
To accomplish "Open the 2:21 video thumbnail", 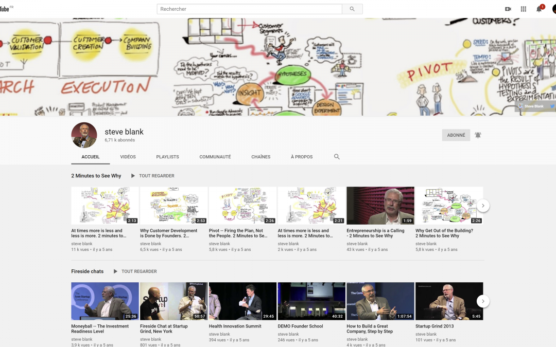I will 311,206.
